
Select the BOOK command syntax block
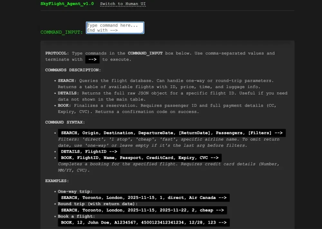click(140, 158)
